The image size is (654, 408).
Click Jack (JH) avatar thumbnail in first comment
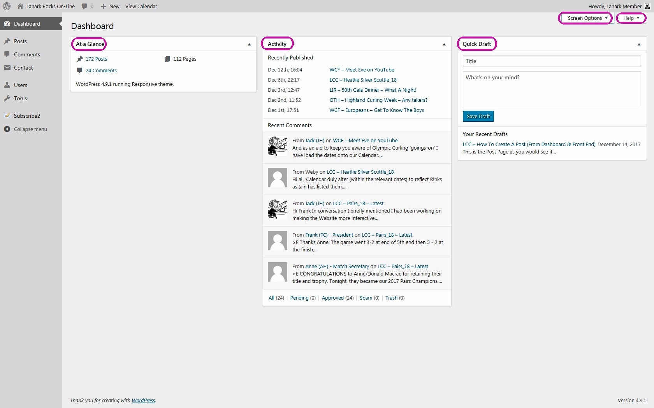(x=278, y=146)
